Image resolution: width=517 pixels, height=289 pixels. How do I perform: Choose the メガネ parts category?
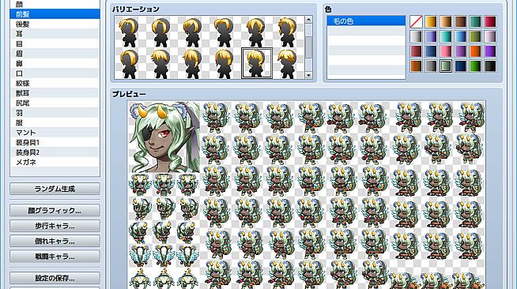[55, 162]
